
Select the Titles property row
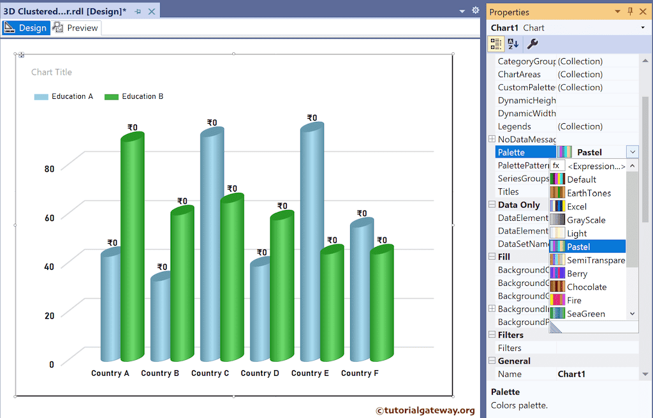(x=522, y=191)
